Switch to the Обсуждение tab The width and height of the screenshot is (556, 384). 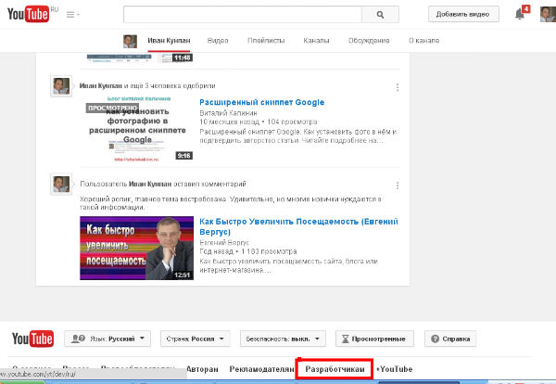[369, 41]
